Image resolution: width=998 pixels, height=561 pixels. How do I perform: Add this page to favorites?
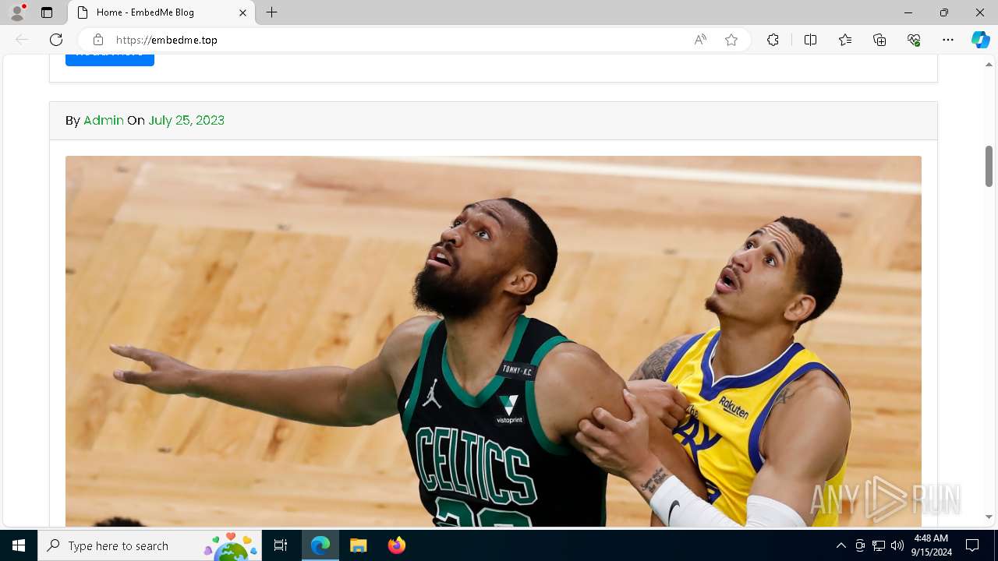pos(731,40)
